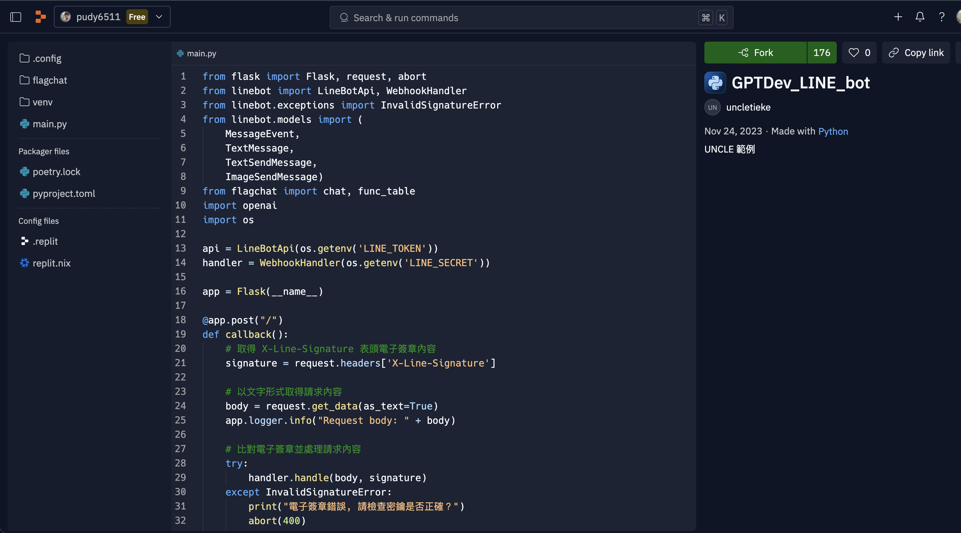The width and height of the screenshot is (961, 533).
Task: Click '@app.post("/")' decorator line
Action: (x=243, y=320)
